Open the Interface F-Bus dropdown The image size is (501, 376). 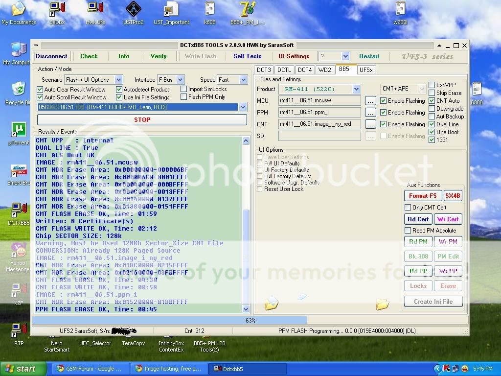tap(180, 80)
